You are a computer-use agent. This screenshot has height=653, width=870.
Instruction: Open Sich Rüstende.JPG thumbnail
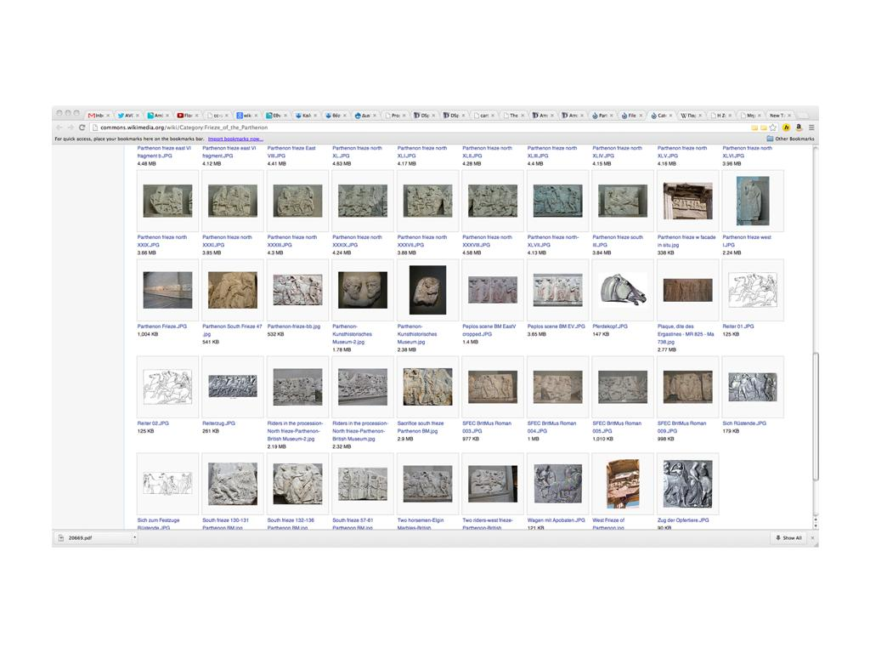coord(753,387)
